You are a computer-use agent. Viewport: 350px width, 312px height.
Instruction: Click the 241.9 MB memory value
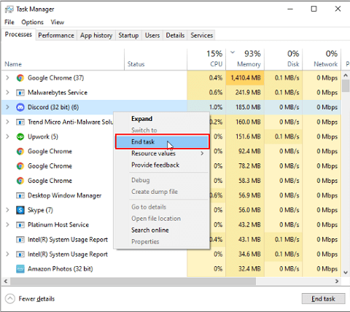248,93
